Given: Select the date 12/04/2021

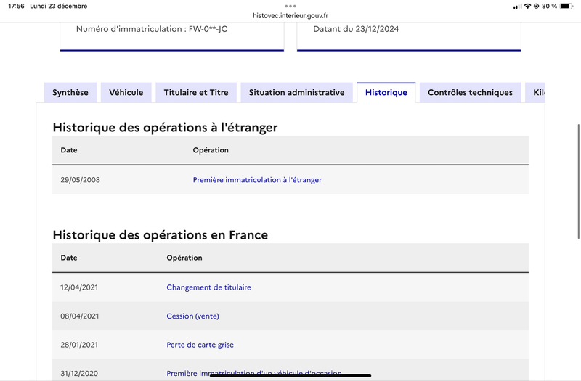Looking at the screenshot, I should pyautogui.click(x=79, y=287).
